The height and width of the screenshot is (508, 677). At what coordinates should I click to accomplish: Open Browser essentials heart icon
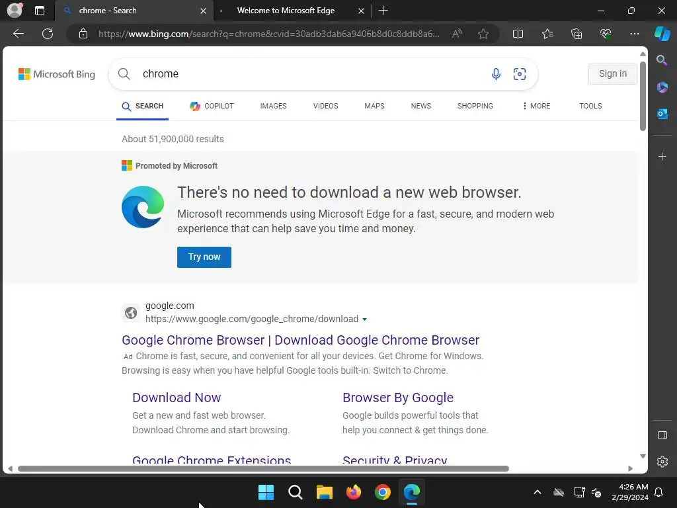click(606, 34)
